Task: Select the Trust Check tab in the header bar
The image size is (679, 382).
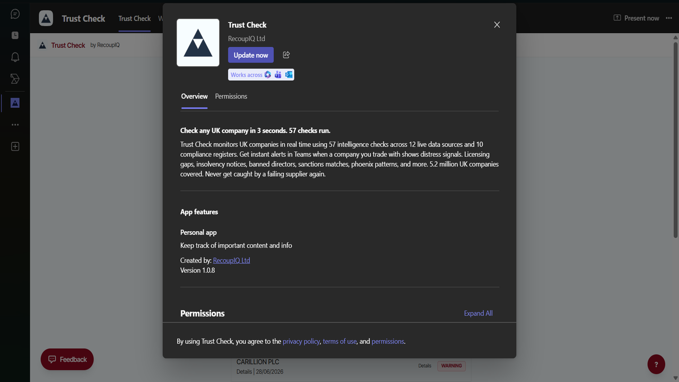Action: 134,18
